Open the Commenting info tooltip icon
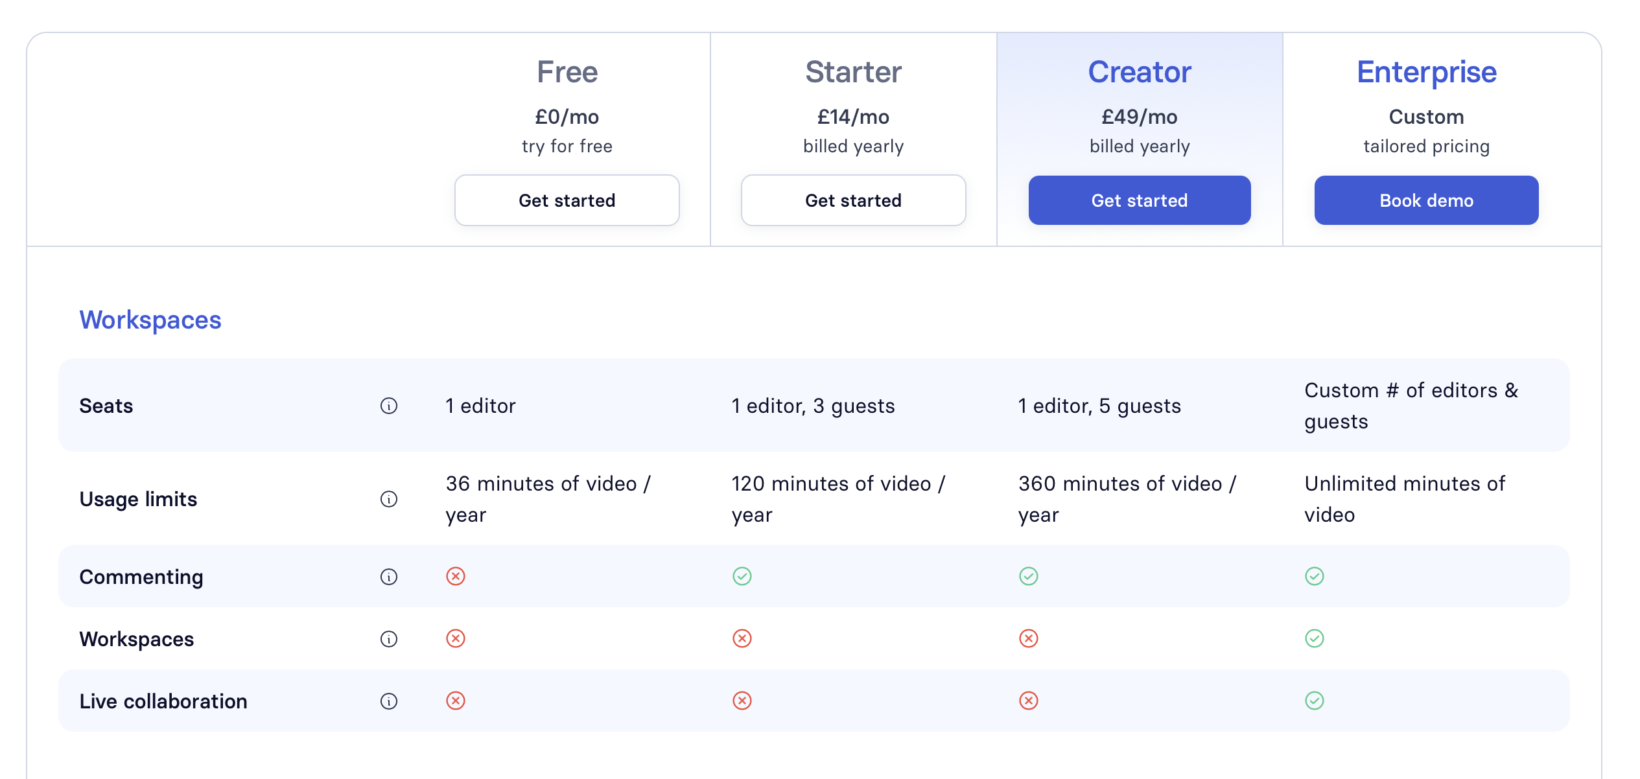This screenshot has height=779, width=1640. (x=389, y=577)
